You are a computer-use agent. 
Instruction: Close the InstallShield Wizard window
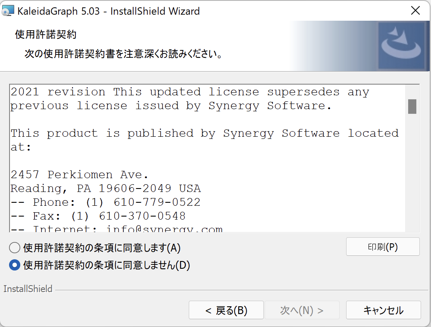415,11
